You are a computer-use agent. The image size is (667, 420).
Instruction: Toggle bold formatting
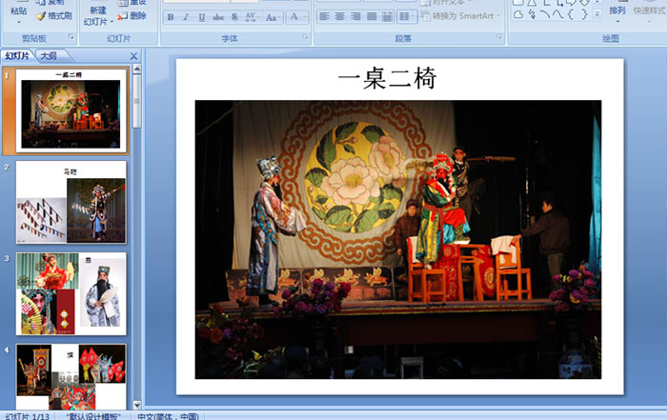tap(171, 17)
